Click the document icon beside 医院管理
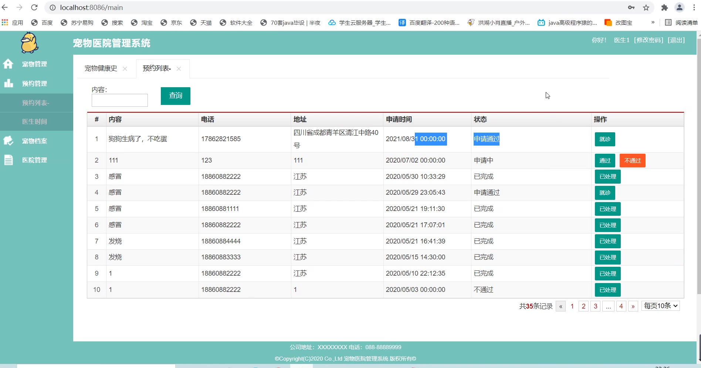 8,160
